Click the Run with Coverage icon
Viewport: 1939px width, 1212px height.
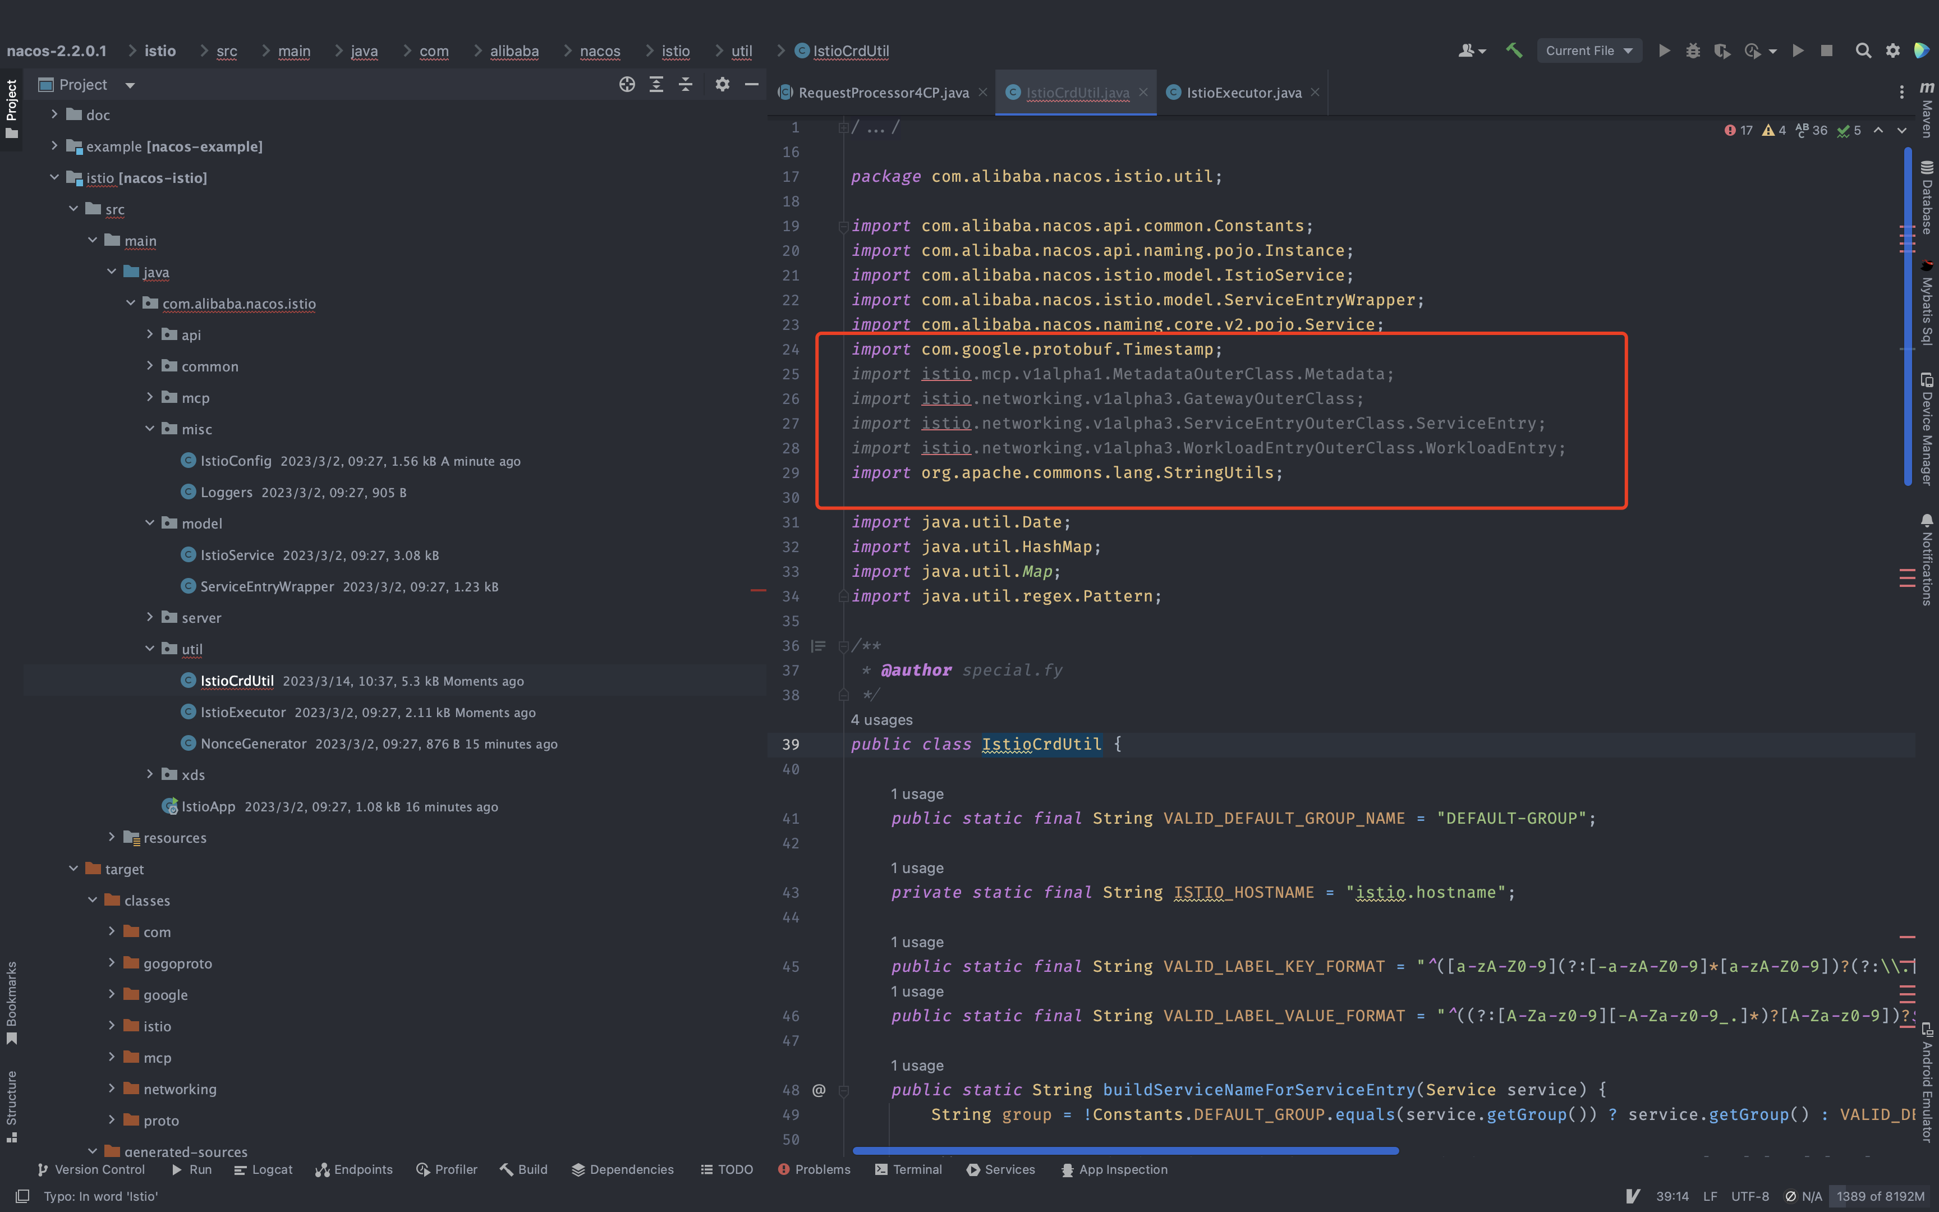[1722, 50]
